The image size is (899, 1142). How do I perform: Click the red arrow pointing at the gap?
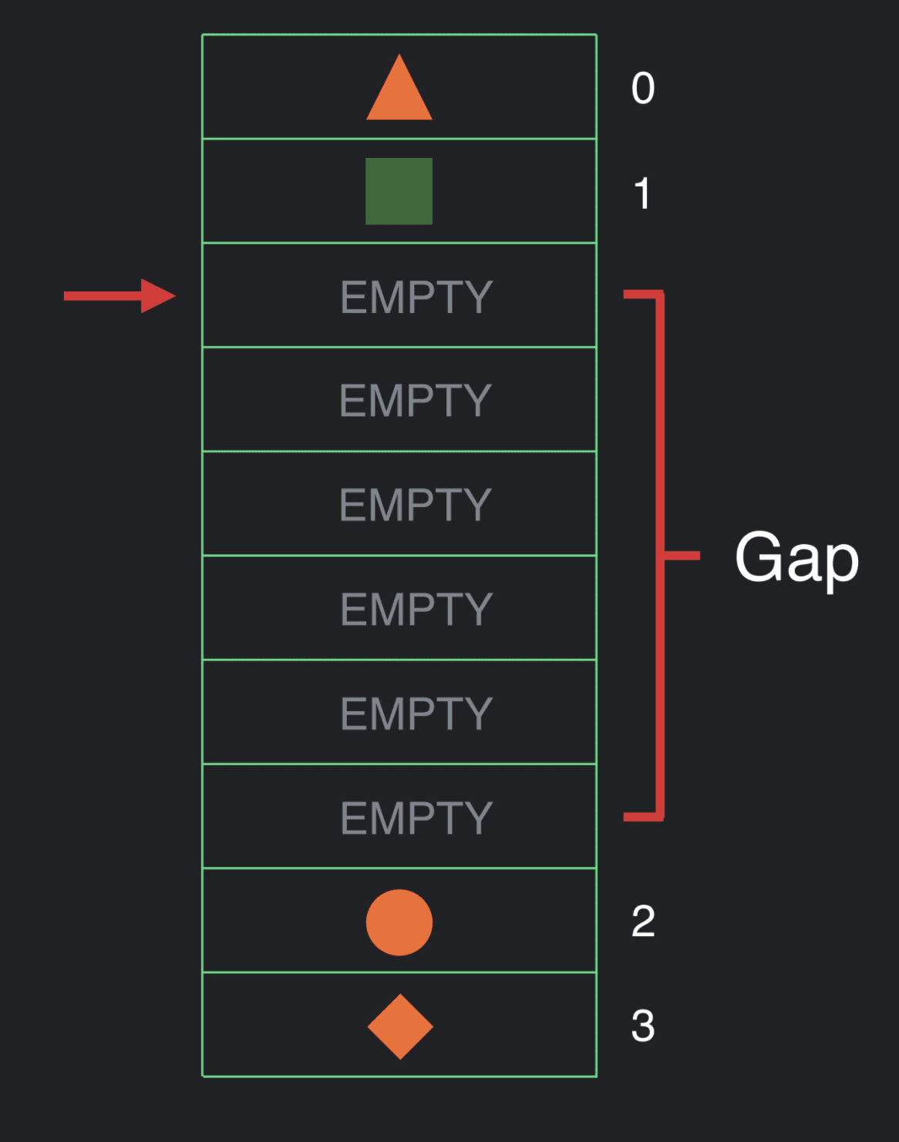[120, 296]
